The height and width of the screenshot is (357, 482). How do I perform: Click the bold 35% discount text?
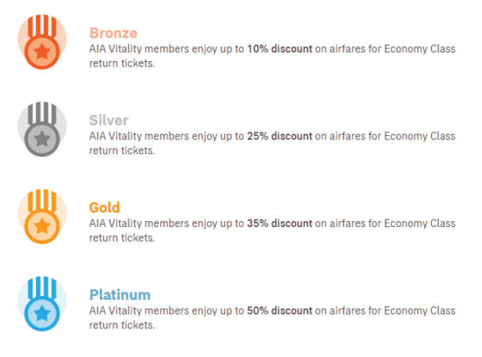click(280, 224)
